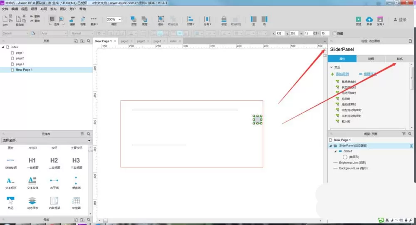Open the 团队 menu
This screenshot has width=416, height=225.
[x=63, y=9]
